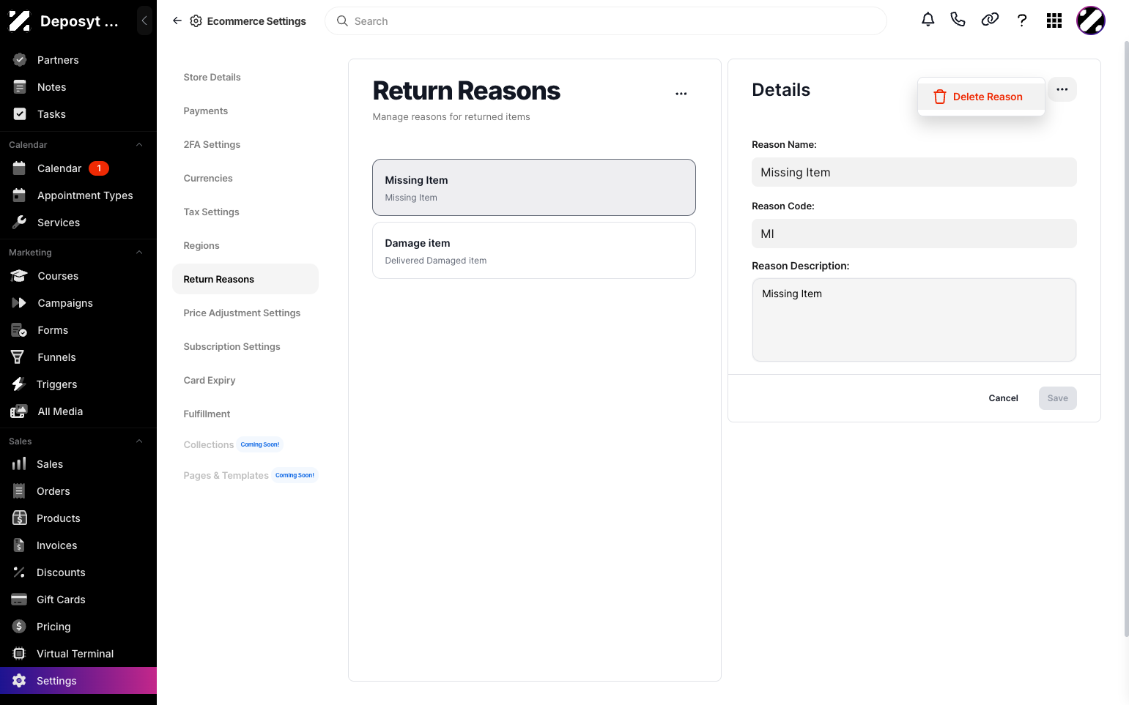The height and width of the screenshot is (705, 1129).
Task: Open Subscription Settings tab
Action: click(x=232, y=346)
